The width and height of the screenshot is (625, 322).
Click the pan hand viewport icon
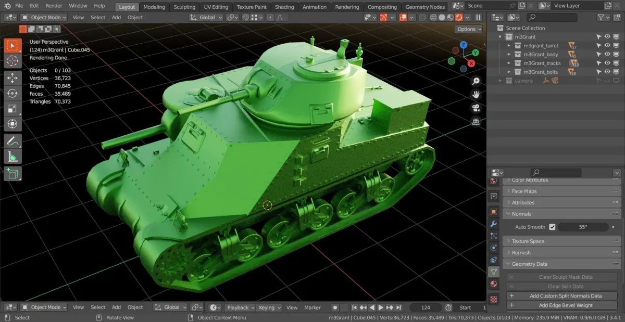[x=476, y=95]
